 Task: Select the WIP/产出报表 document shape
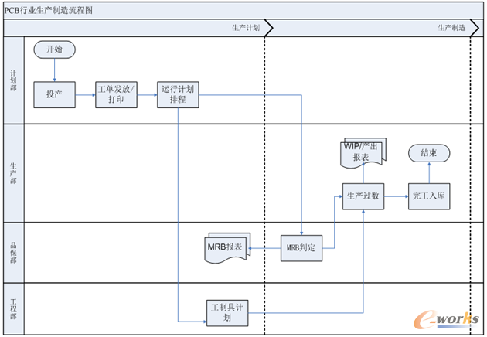(365, 152)
